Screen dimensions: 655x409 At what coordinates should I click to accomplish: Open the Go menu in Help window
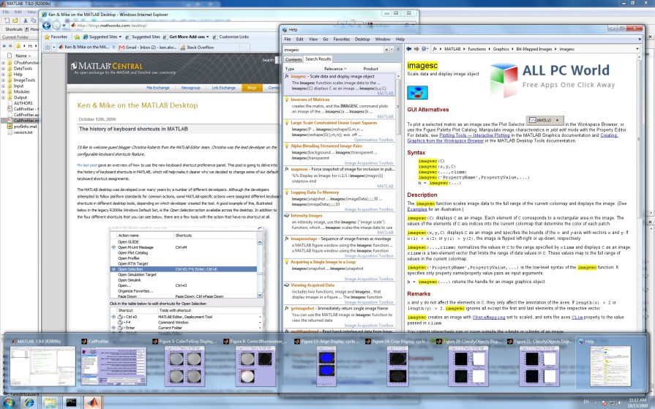[326, 40]
